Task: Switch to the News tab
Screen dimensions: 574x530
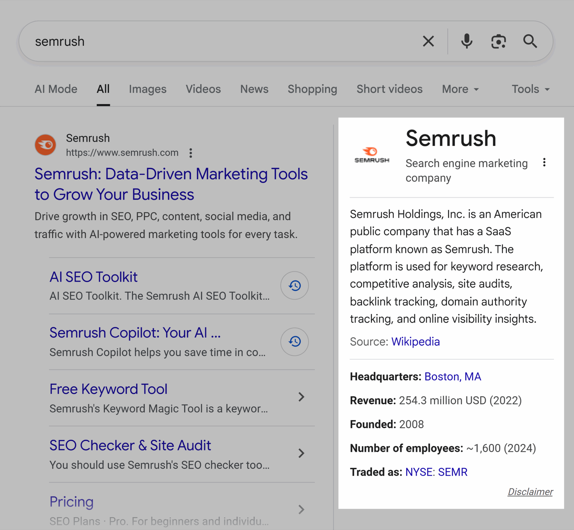Action: 254,89
